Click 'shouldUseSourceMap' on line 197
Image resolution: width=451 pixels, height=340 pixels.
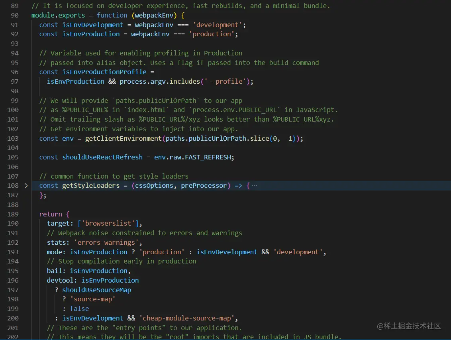97,290
